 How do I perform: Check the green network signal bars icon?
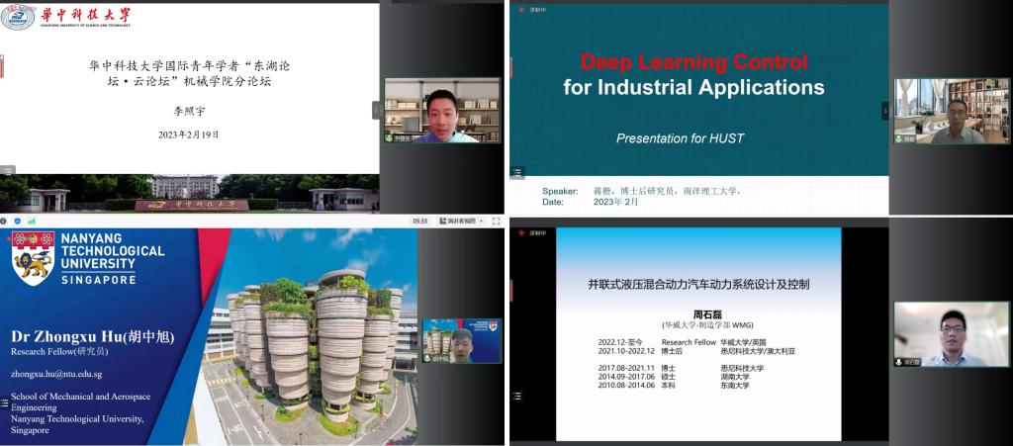[31, 220]
